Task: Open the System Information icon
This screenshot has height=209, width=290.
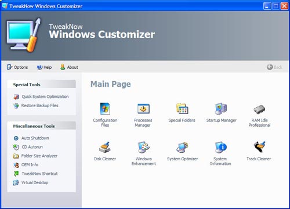Action: pos(221,148)
